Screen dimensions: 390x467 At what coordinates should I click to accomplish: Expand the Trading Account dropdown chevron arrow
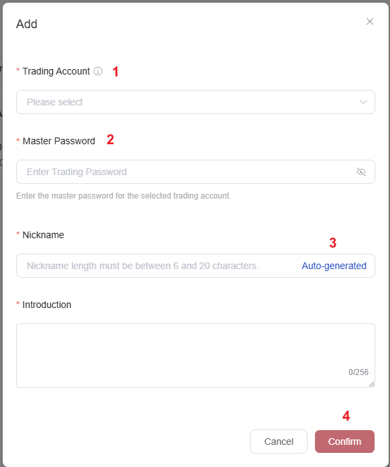tap(363, 102)
